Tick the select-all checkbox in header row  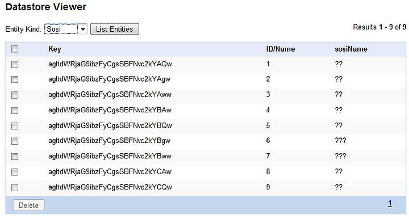[x=15, y=49]
